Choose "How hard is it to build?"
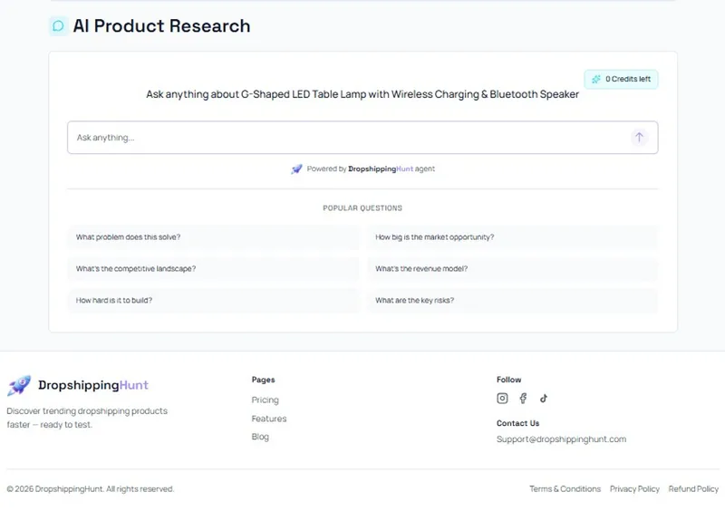 213,301
